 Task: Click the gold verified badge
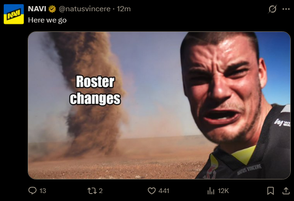pos(52,9)
